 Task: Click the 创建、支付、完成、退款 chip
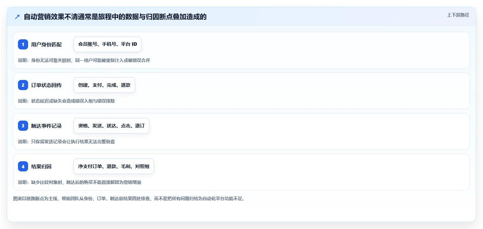coord(104,85)
